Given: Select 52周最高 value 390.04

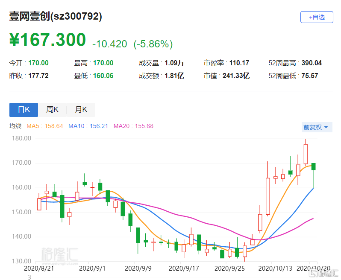Looking at the screenshot, I should [x=312, y=63].
